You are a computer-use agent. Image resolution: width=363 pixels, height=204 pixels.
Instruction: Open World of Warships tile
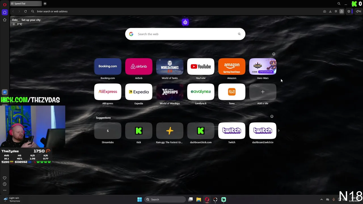click(x=170, y=92)
